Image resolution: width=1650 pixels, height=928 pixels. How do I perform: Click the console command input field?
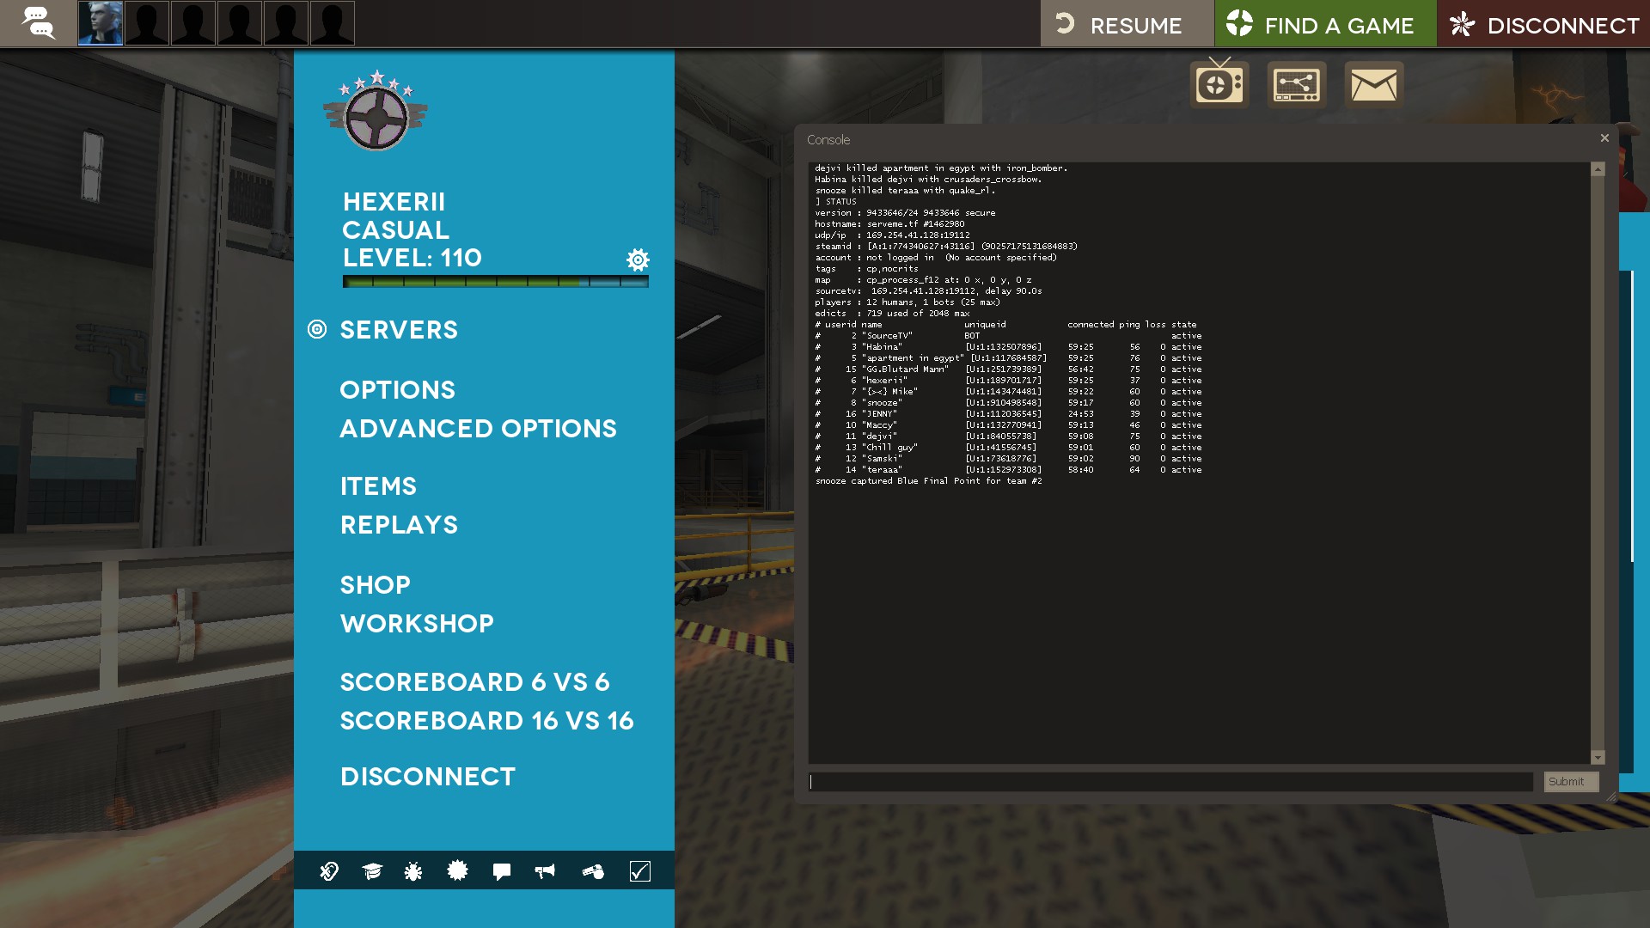pyautogui.click(x=1170, y=781)
